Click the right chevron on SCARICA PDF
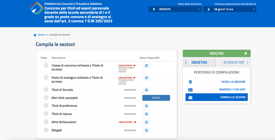The height and width of the screenshot is (140, 275). click(x=248, y=62)
